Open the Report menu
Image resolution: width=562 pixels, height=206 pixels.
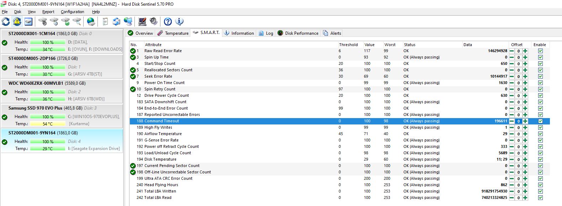pos(48,12)
